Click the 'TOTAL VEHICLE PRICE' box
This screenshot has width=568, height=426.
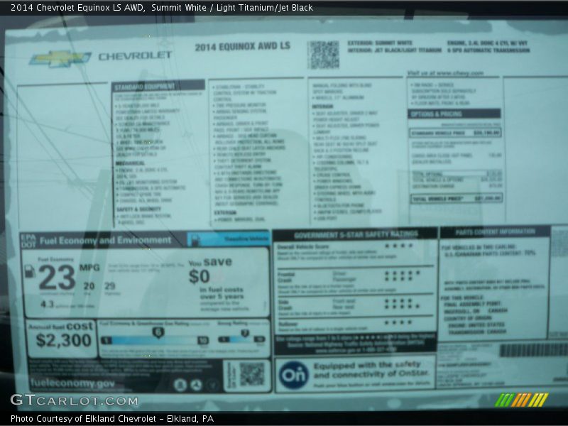point(457,198)
